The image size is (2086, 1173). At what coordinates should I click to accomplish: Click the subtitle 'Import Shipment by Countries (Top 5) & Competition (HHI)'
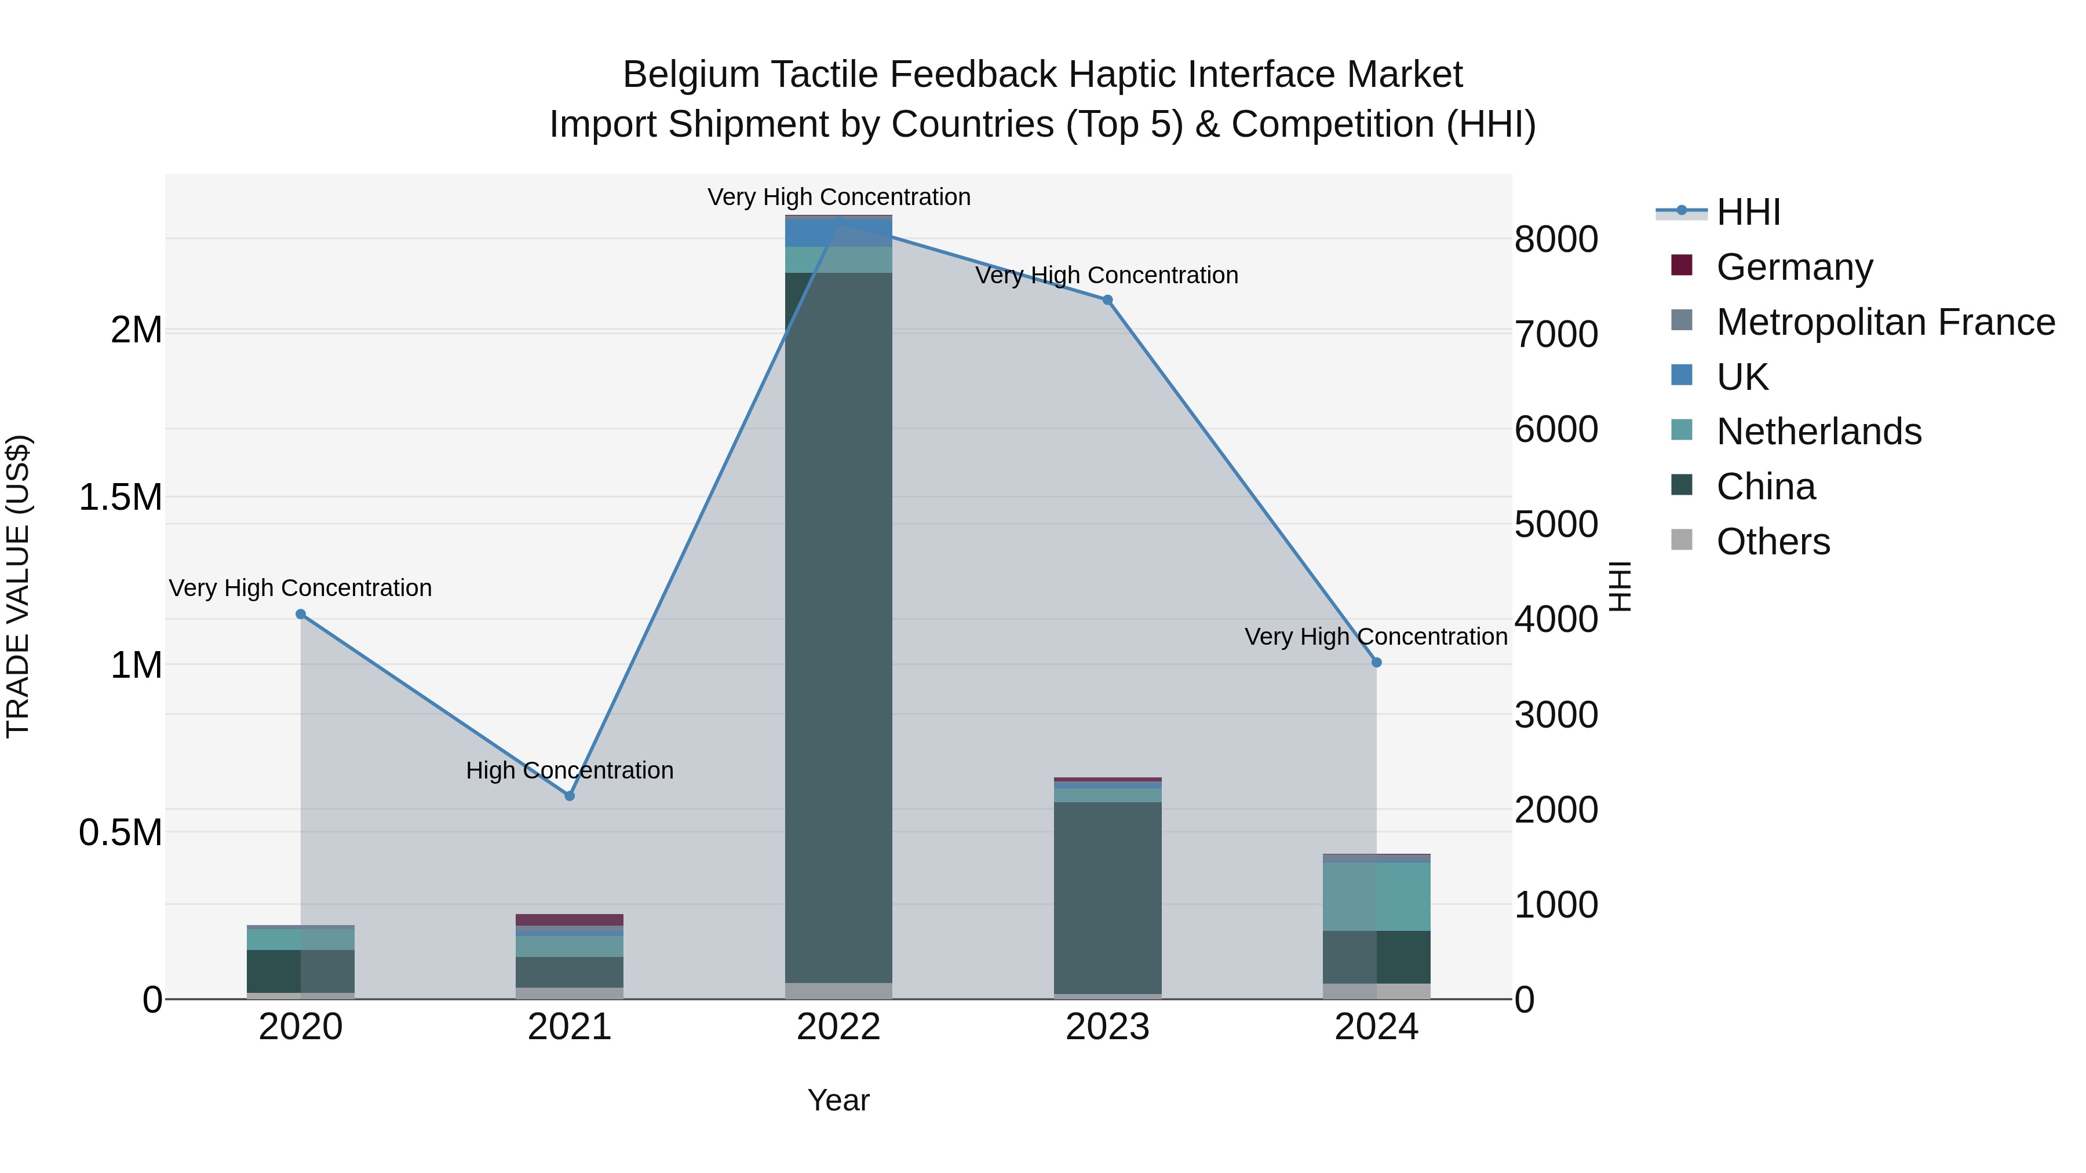[x=1043, y=125]
